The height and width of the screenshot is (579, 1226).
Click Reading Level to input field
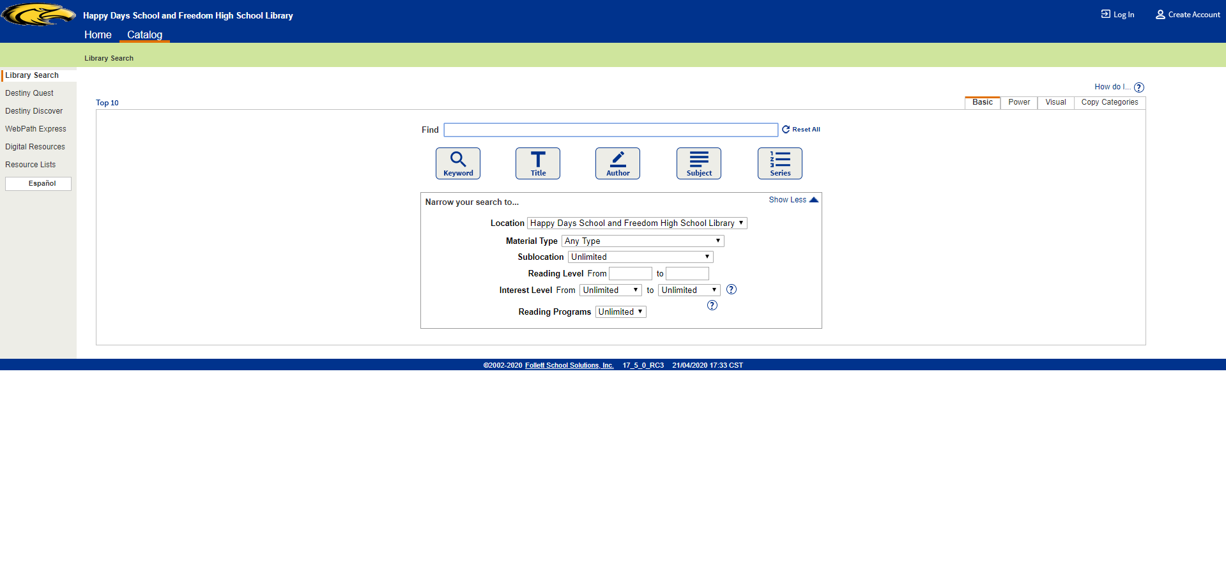coord(687,274)
